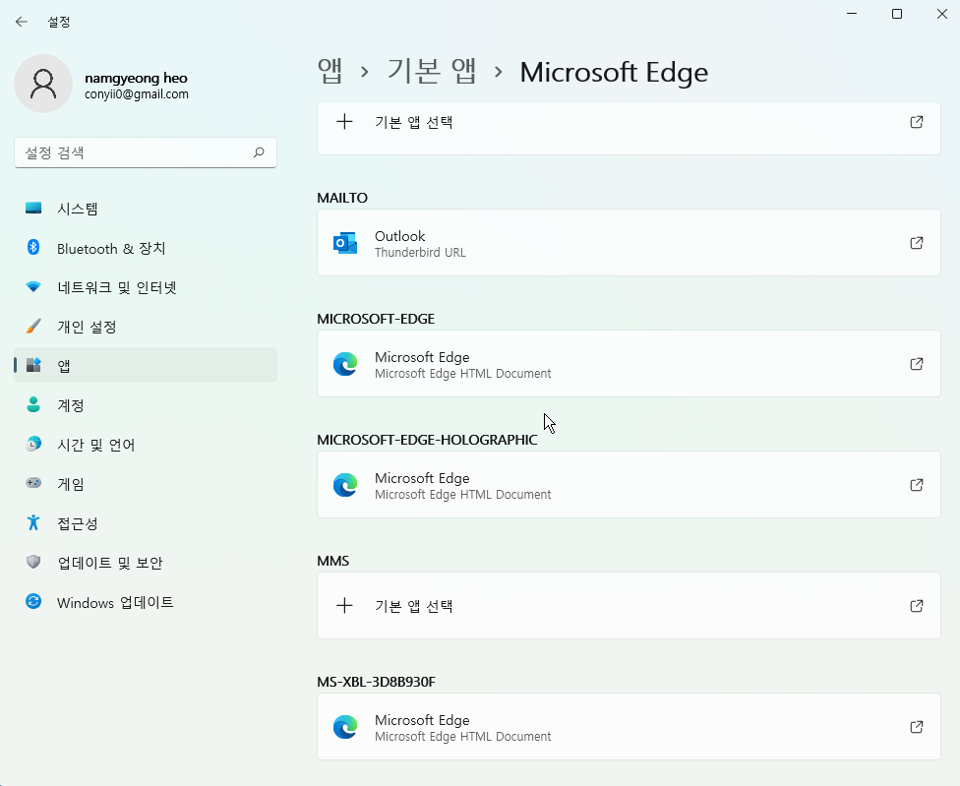
Task: Open 개인 설정 category
Action: (x=146, y=327)
